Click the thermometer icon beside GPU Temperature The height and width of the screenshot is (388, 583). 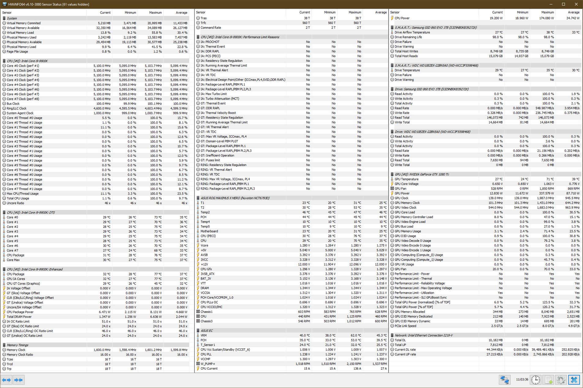392,179
